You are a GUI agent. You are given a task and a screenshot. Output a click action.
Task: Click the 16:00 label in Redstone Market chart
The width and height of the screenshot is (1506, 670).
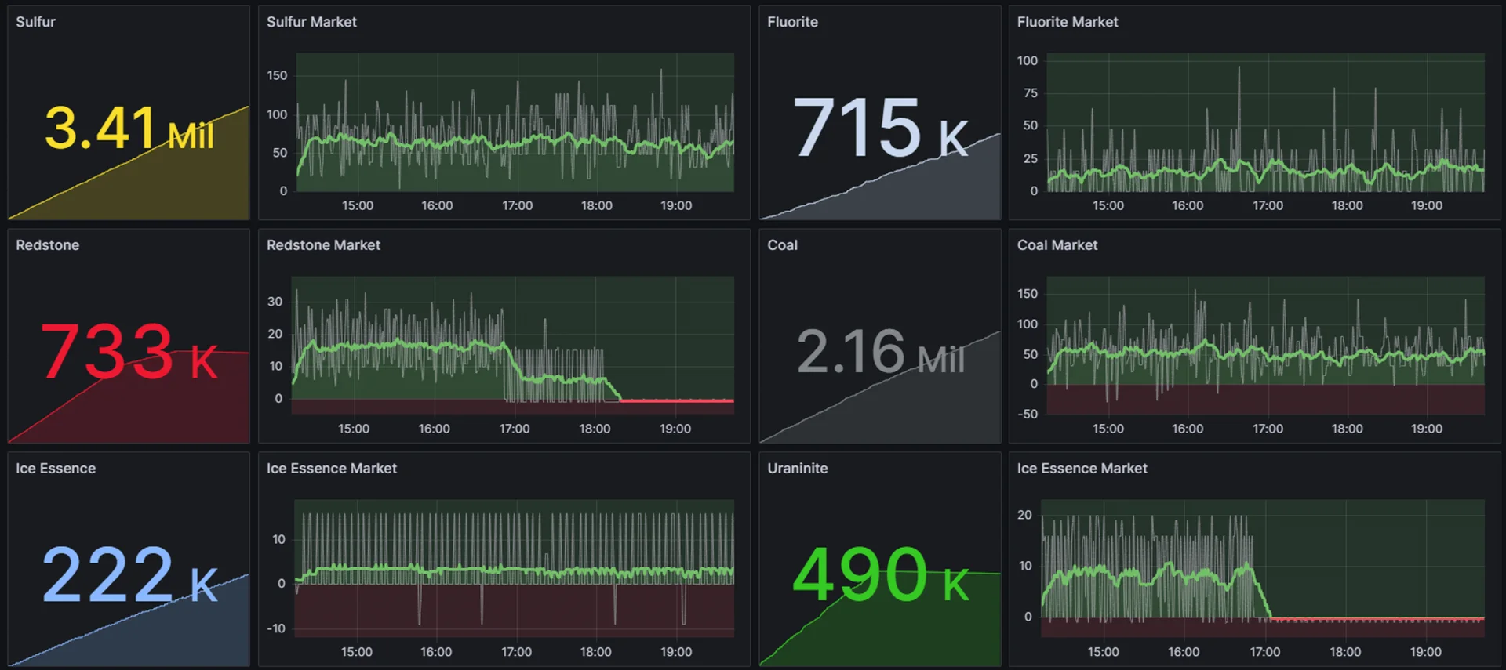[x=434, y=429]
